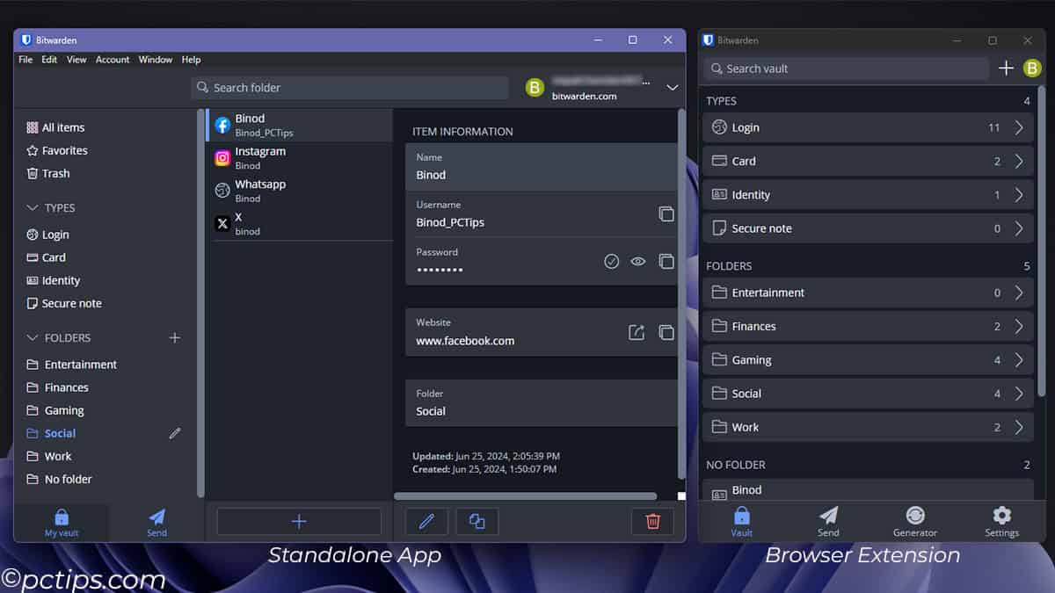Click the Search vault field in the extension
This screenshot has height=593, width=1055.
[844, 68]
